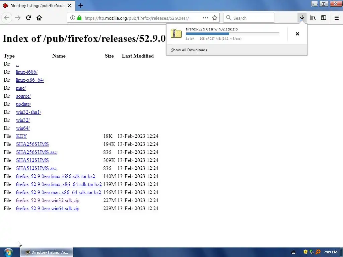Open the Firefox hamburger menu
Screen dimensions: 343x257
point(337,18)
